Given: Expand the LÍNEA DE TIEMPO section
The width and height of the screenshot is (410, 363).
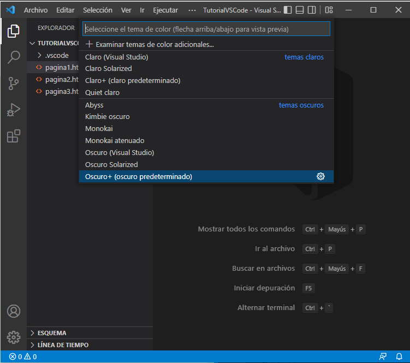Looking at the screenshot, I should point(90,345).
